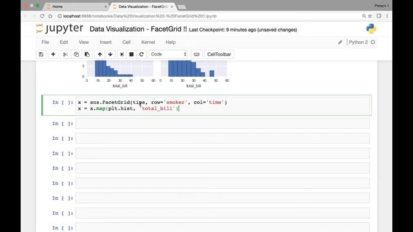Select the Data Visualization - FacetGrid tab
Viewport: 413px width, 232px height.
click(143, 6)
